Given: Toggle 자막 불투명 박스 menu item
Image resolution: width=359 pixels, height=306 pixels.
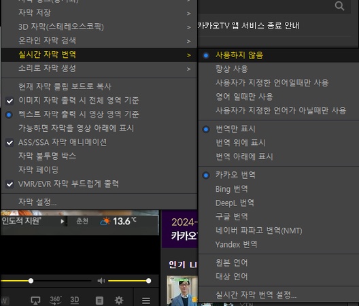Looking at the screenshot, I should point(99,156).
